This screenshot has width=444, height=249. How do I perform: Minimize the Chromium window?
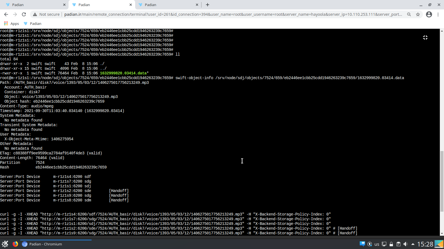421,5
